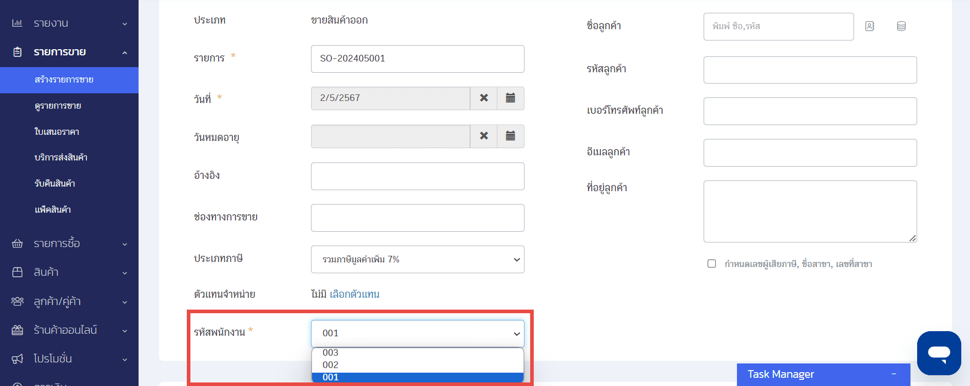Image resolution: width=970 pixels, height=386 pixels.
Task: Open ดูรายการขาย submenu item
Action: point(58,106)
